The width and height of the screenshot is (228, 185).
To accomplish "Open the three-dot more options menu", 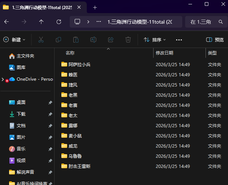I will [x=179, y=40].
